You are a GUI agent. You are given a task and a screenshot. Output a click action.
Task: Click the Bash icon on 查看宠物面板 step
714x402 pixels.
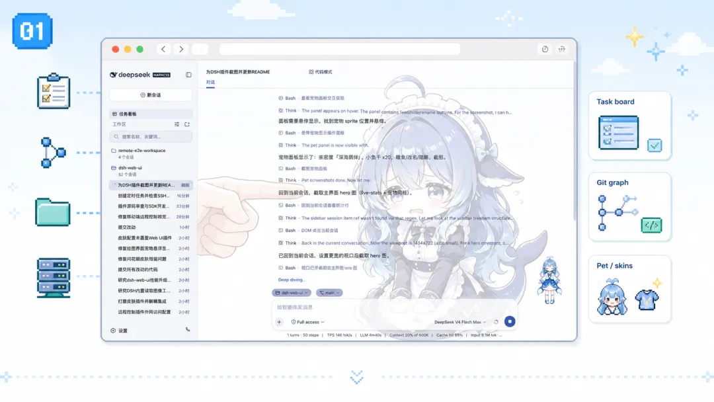[280, 98]
